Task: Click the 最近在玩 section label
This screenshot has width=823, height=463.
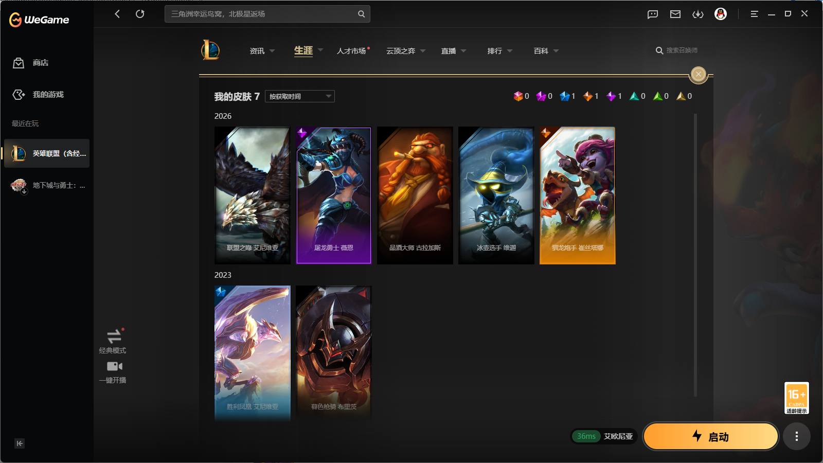Action: point(25,123)
